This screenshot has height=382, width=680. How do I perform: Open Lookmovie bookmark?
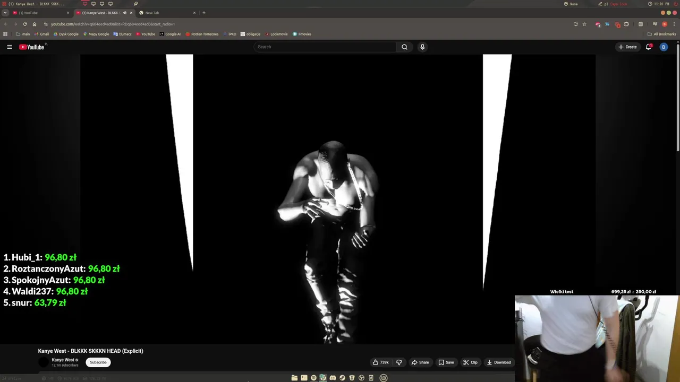point(276,34)
